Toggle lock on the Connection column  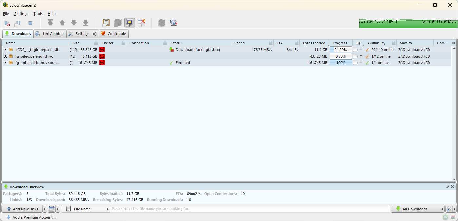[165, 43]
